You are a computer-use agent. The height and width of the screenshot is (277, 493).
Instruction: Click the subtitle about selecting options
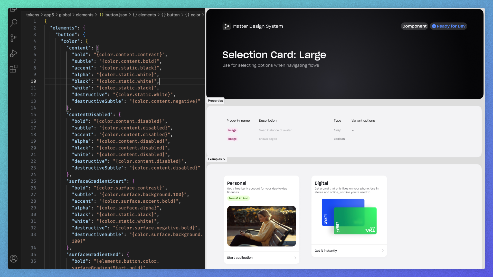(271, 65)
